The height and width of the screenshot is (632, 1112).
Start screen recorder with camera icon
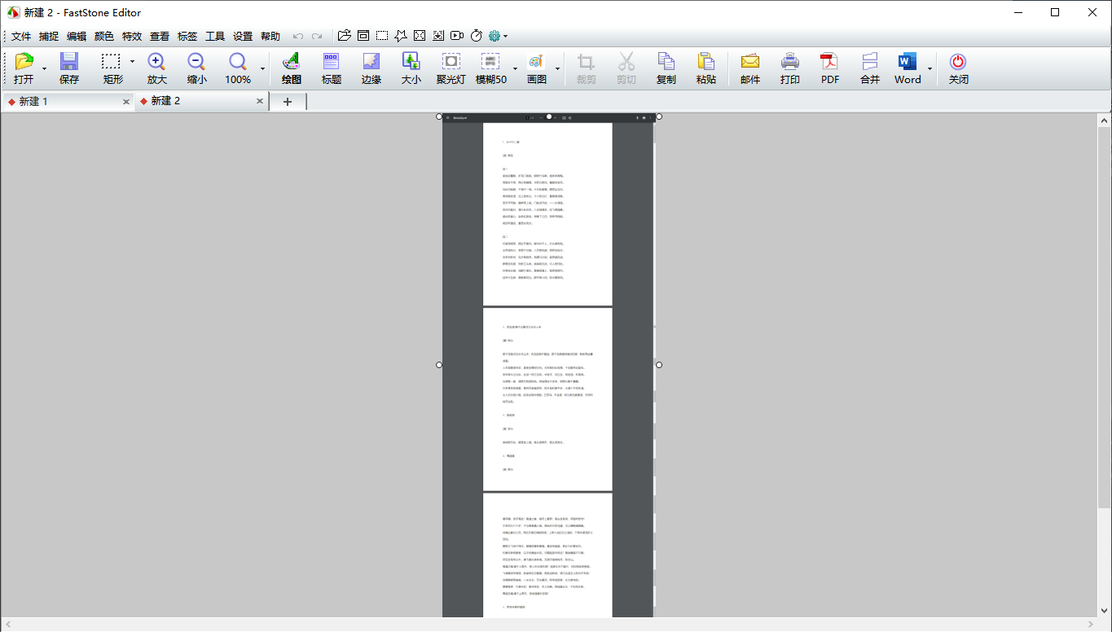pos(457,36)
